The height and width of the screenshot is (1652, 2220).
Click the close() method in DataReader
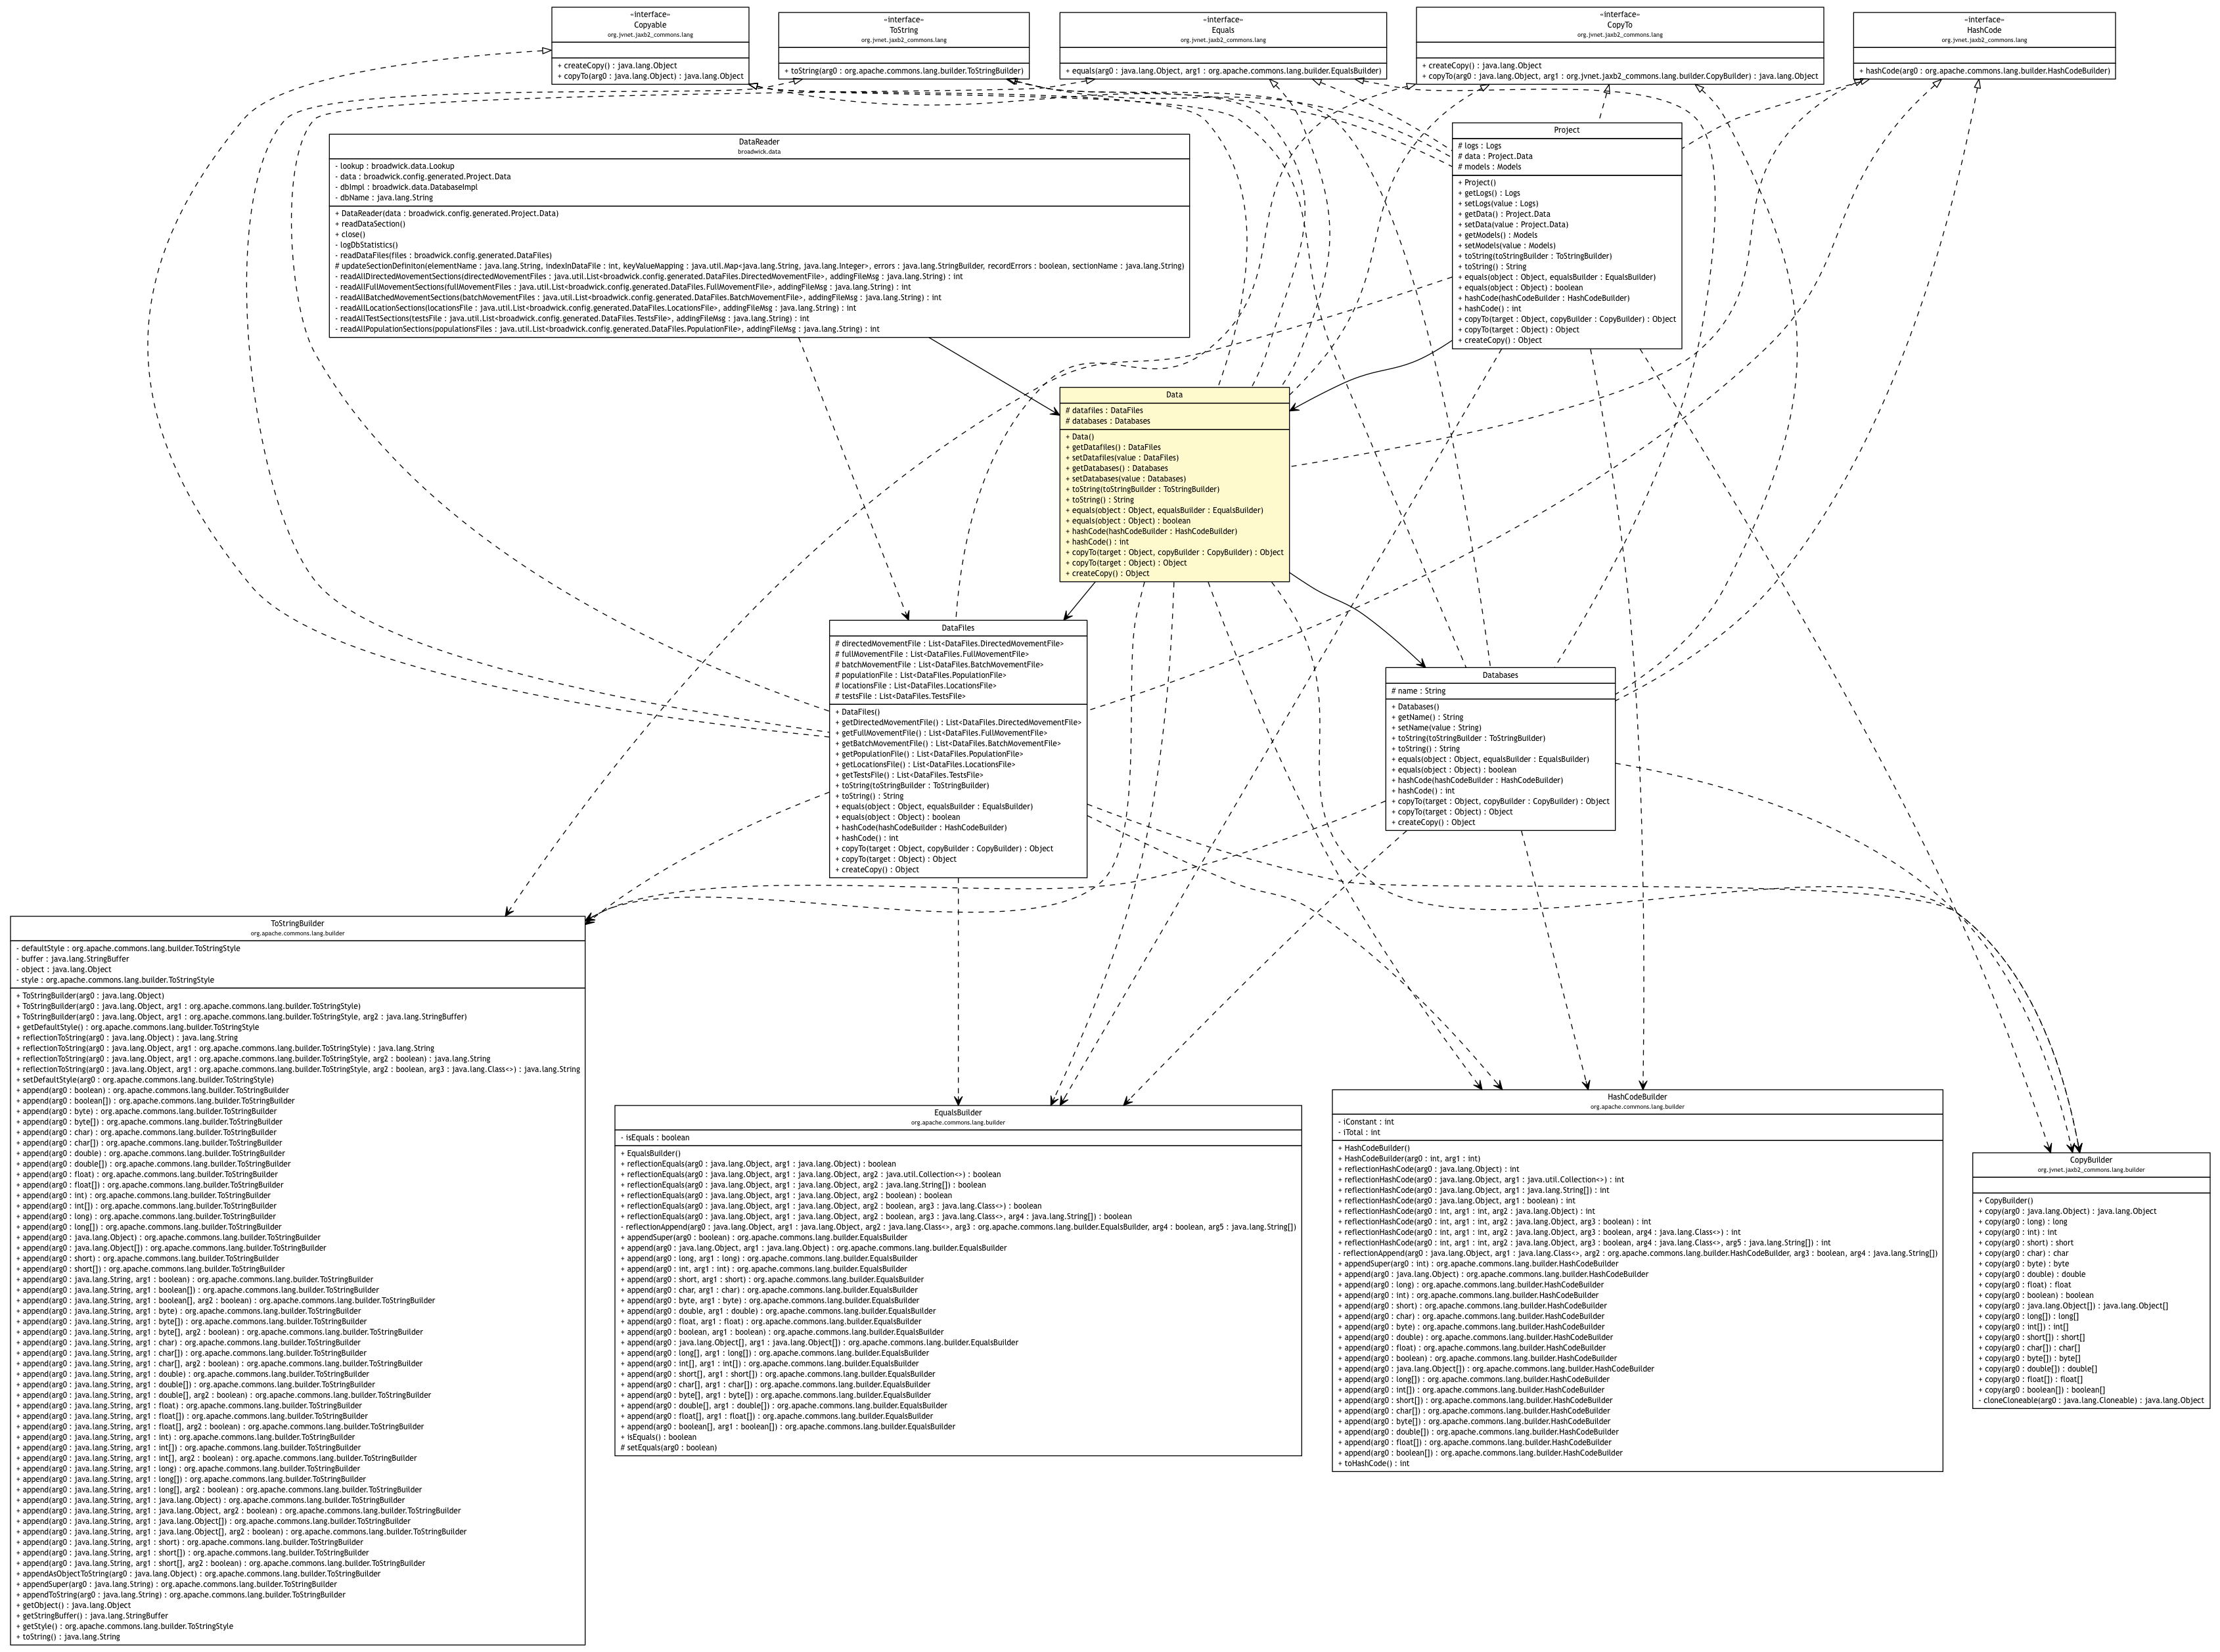[x=350, y=234]
